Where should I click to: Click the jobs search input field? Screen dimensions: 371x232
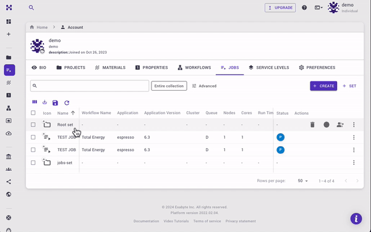coord(90,86)
